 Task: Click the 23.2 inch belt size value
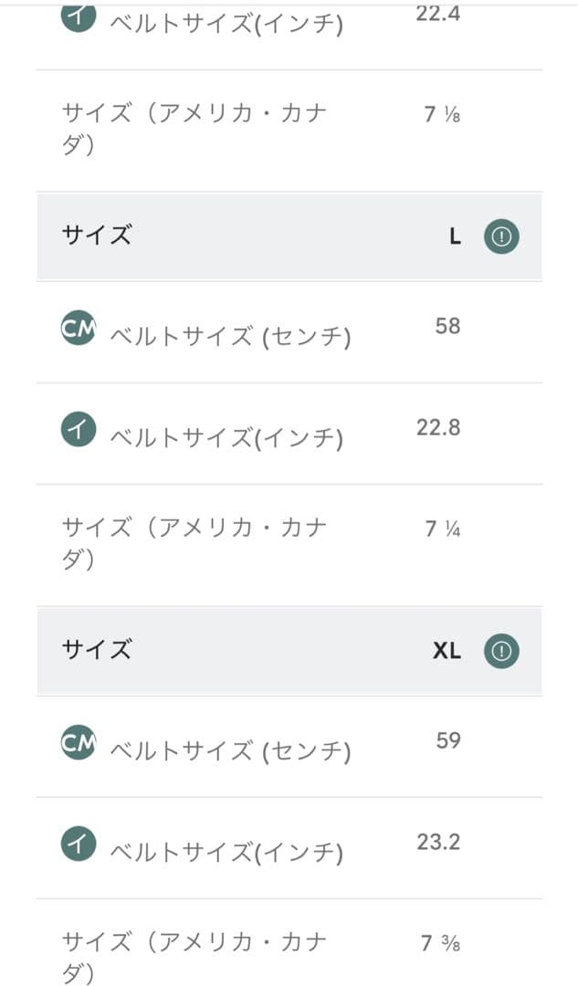438,842
